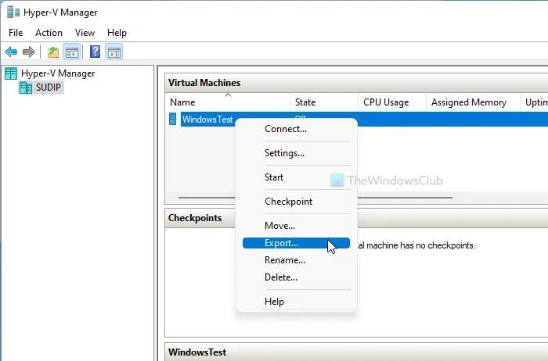Sort by the CPU Usage column header
This screenshot has height=361, width=548.
point(386,102)
